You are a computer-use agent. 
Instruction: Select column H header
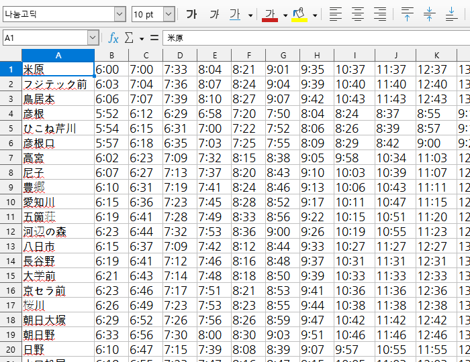point(317,56)
